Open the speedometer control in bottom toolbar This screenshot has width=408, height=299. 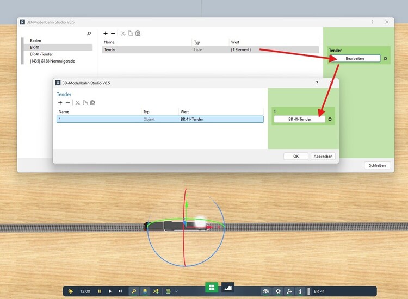point(265,291)
